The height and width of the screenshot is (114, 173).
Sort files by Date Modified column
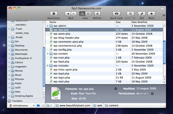[x=147, y=22]
